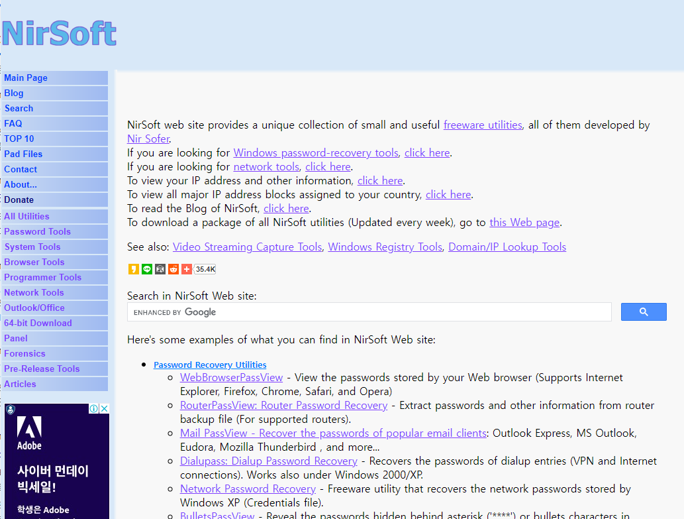Open 'this Web page' package download link

click(x=524, y=223)
